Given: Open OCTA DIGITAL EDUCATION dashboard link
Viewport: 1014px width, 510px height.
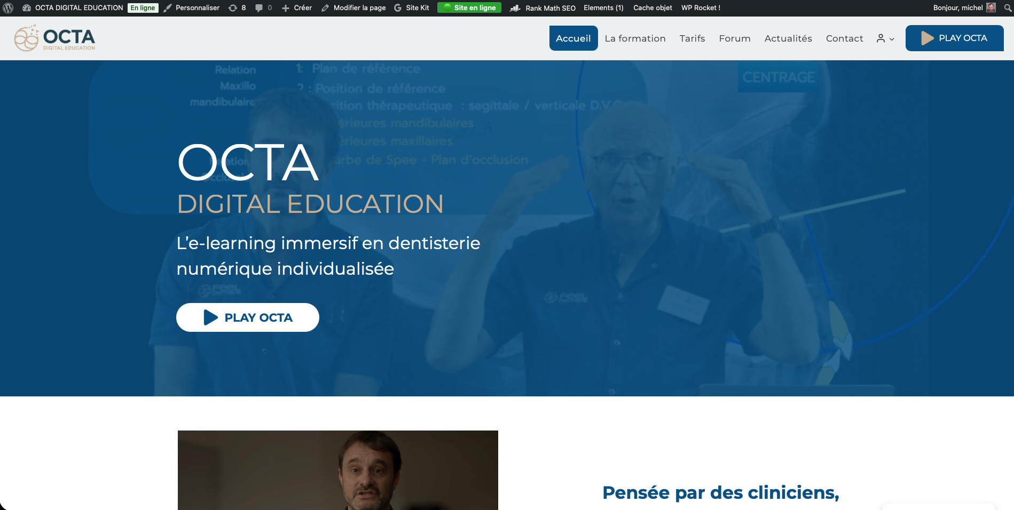Looking at the screenshot, I should (73, 8).
